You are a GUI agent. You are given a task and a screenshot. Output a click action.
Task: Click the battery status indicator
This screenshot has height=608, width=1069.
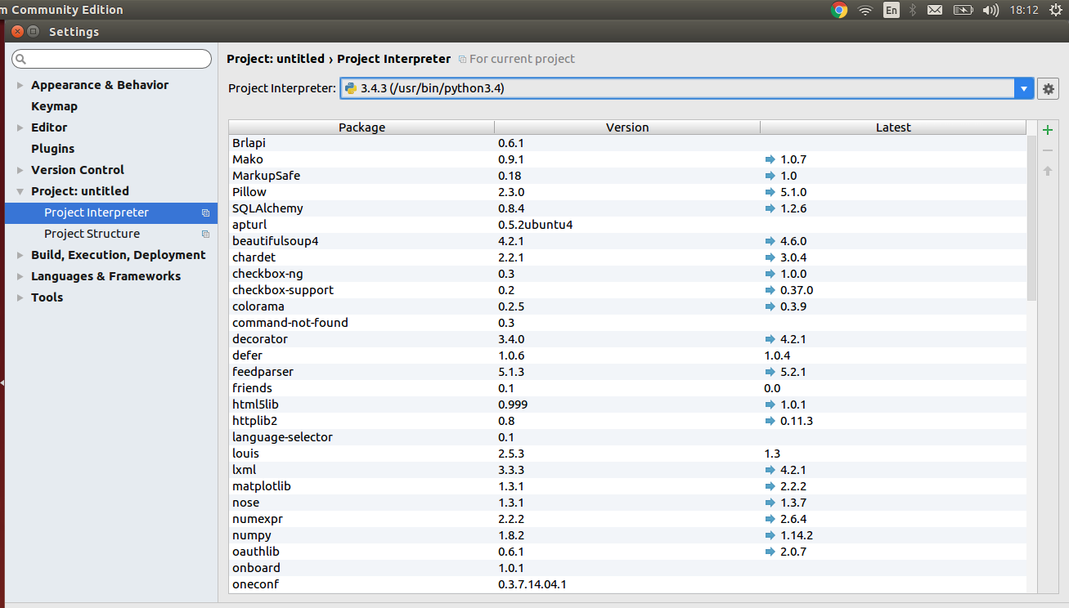pyautogui.click(x=963, y=10)
